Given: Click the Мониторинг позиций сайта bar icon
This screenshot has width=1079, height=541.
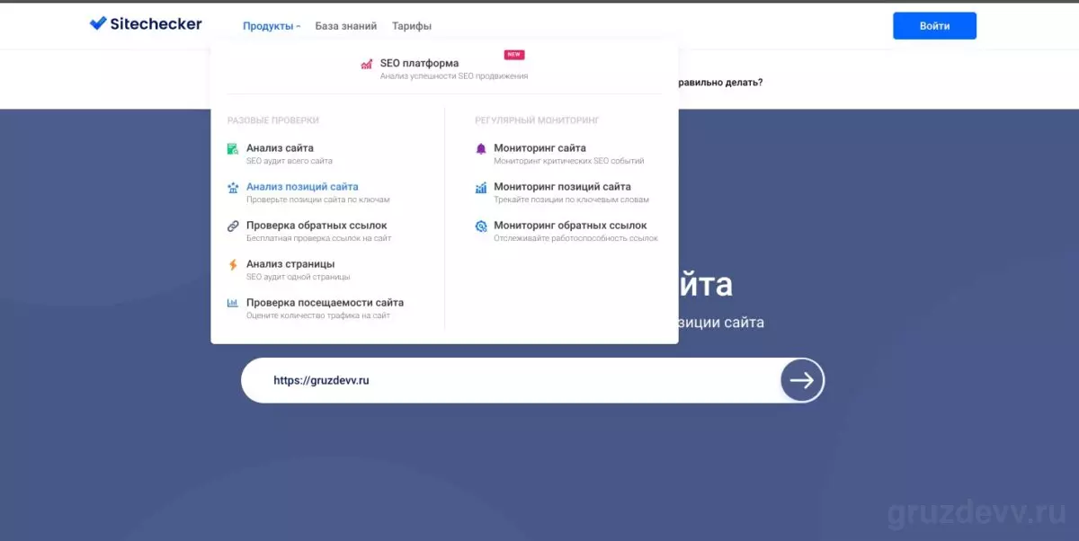Looking at the screenshot, I should [481, 187].
